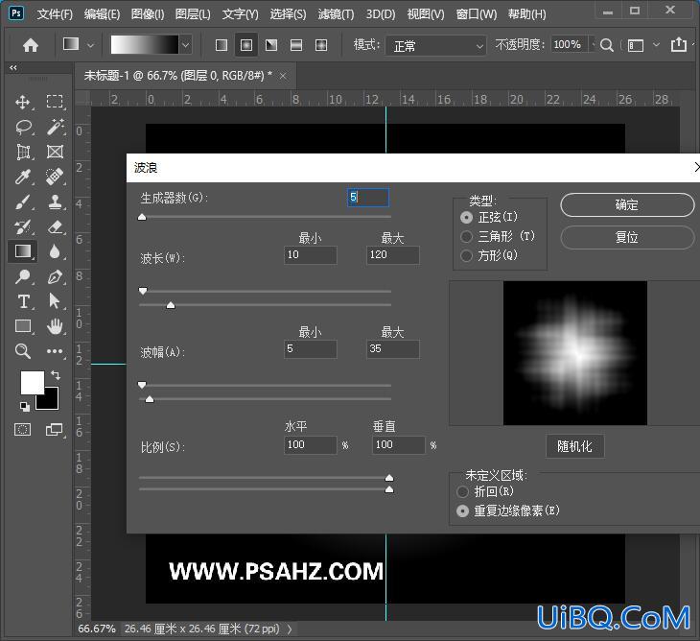This screenshot has height=641, width=700.
Task: Open the 图层(L) menu
Action: coord(193,14)
